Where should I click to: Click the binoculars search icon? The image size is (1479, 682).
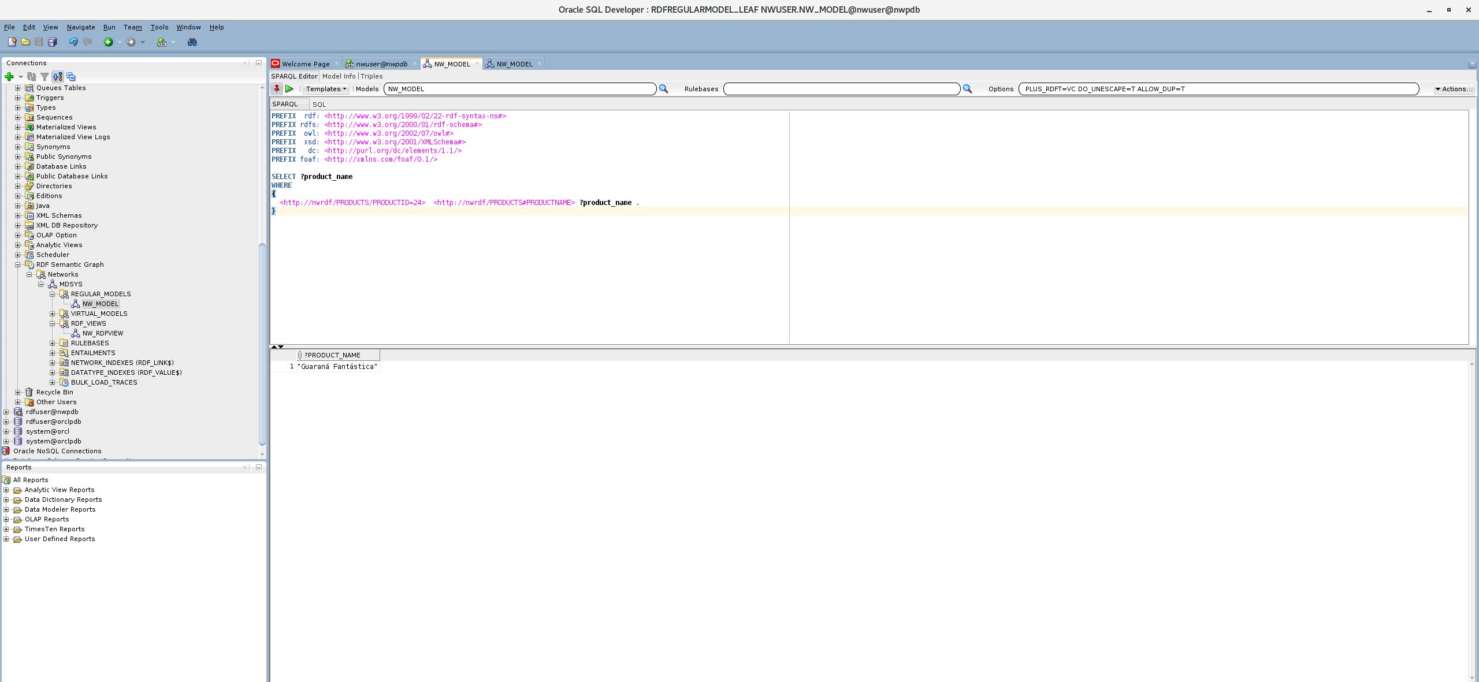pos(192,42)
